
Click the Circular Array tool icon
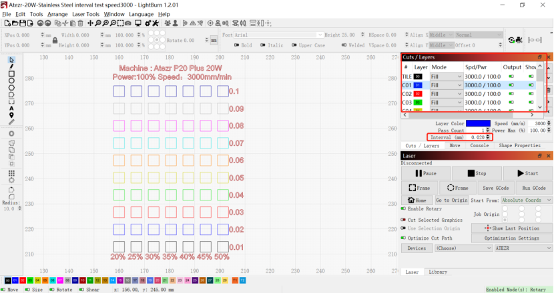coord(11,180)
